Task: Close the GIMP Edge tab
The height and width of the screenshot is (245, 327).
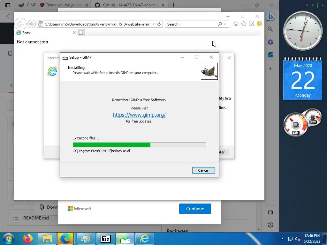Action: click(87, 5)
